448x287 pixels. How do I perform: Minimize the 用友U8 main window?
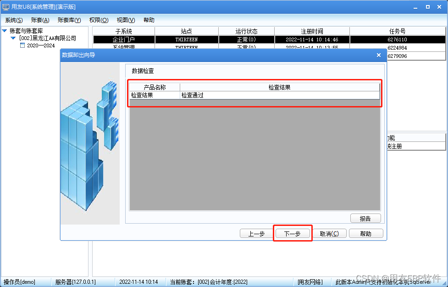416,7
